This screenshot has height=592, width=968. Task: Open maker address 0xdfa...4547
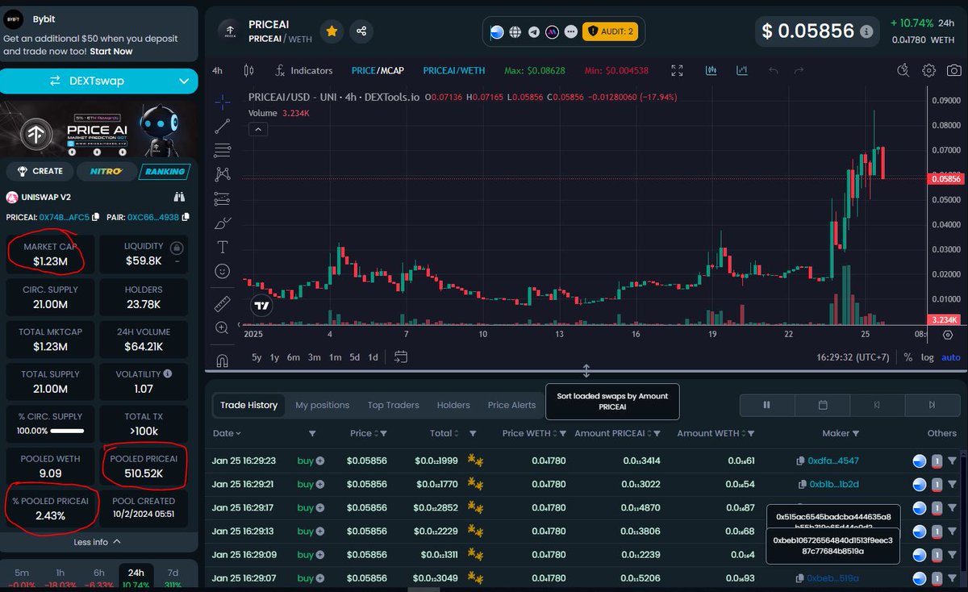tap(833, 461)
